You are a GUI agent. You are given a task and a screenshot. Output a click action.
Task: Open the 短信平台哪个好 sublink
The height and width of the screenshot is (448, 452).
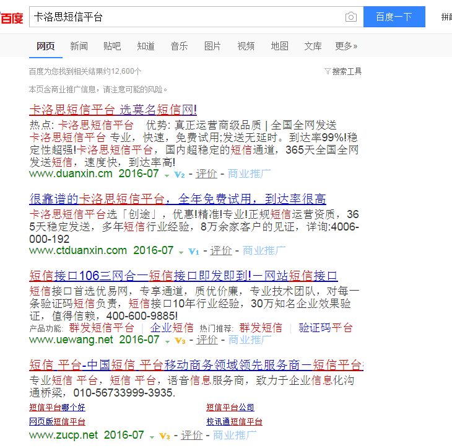57,407
